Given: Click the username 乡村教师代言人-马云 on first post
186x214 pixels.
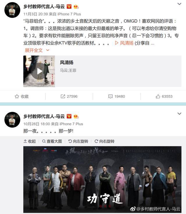Looking at the screenshot, I should [x=44, y=6].
